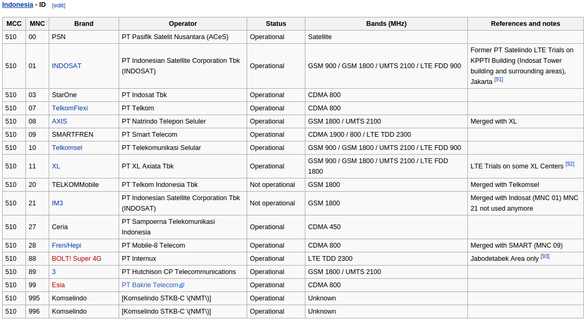Click the LTE TDD 2300 bands cell

click(386, 259)
